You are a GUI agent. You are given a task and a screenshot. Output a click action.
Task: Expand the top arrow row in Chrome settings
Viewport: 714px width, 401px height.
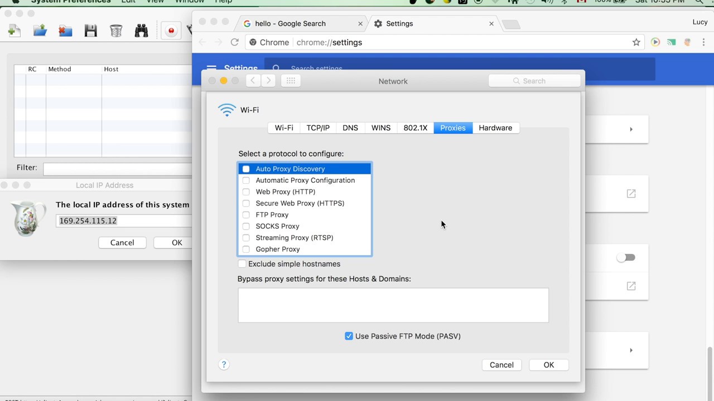(631, 129)
